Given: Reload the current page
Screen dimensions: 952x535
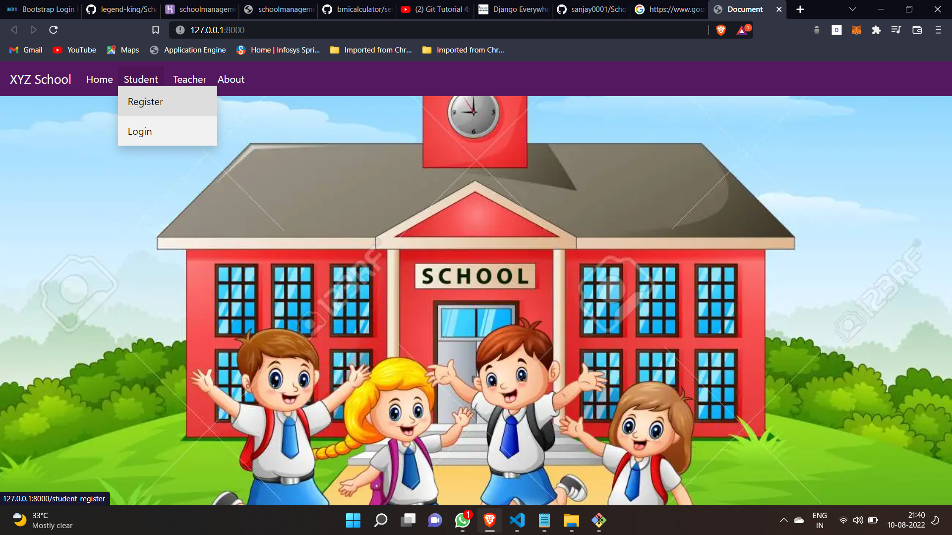Looking at the screenshot, I should click(54, 30).
